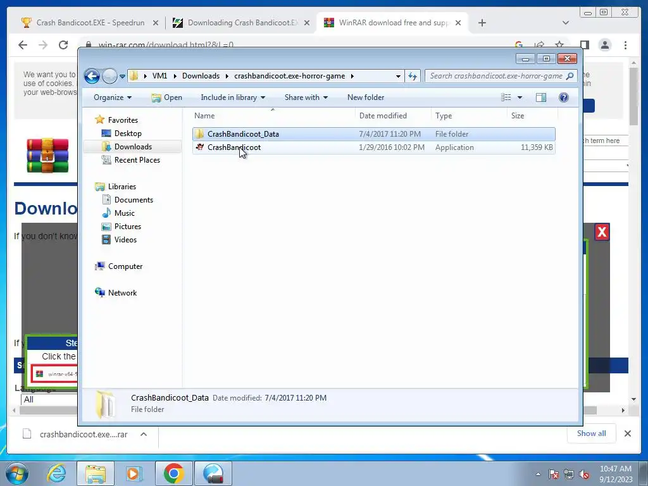
Task: Click Explorer's refresh button beside the address bar
Action: [413, 76]
